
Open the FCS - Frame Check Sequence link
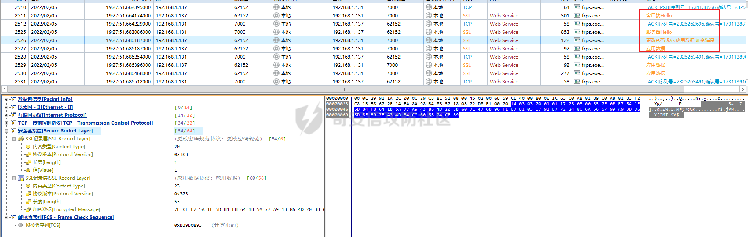click(x=66, y=217)
